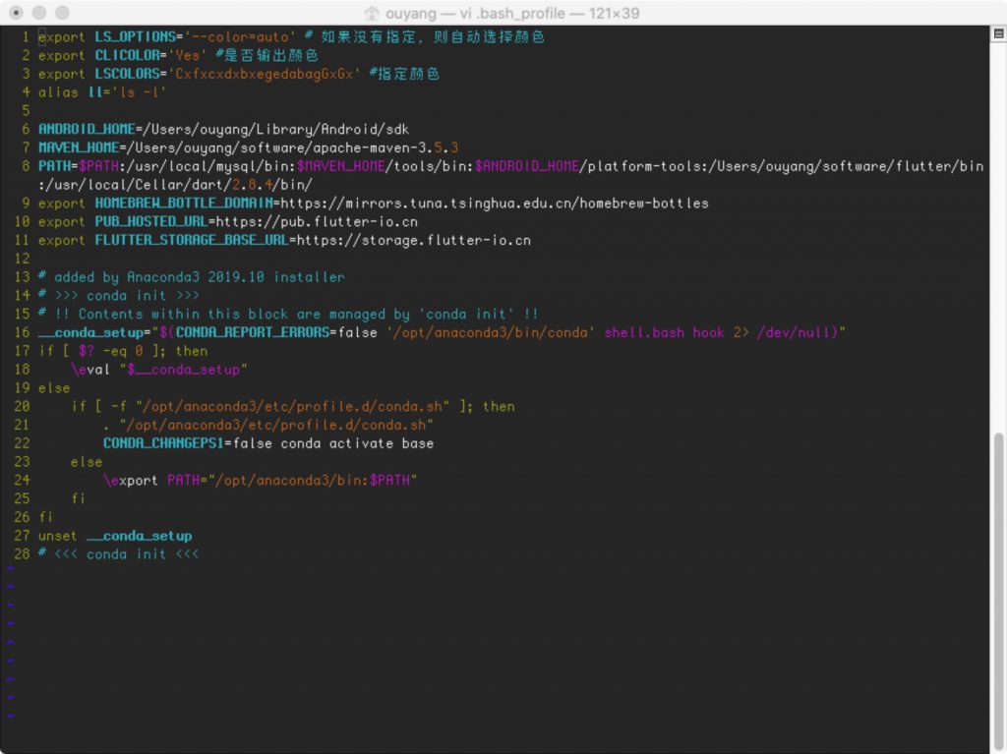
Task: Click CONDA_REPORT_ERRORS on line 16
Action: [252, 332]
